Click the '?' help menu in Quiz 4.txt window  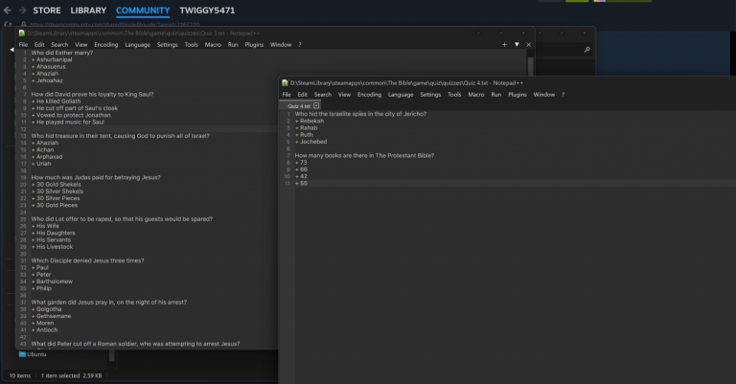563,95
